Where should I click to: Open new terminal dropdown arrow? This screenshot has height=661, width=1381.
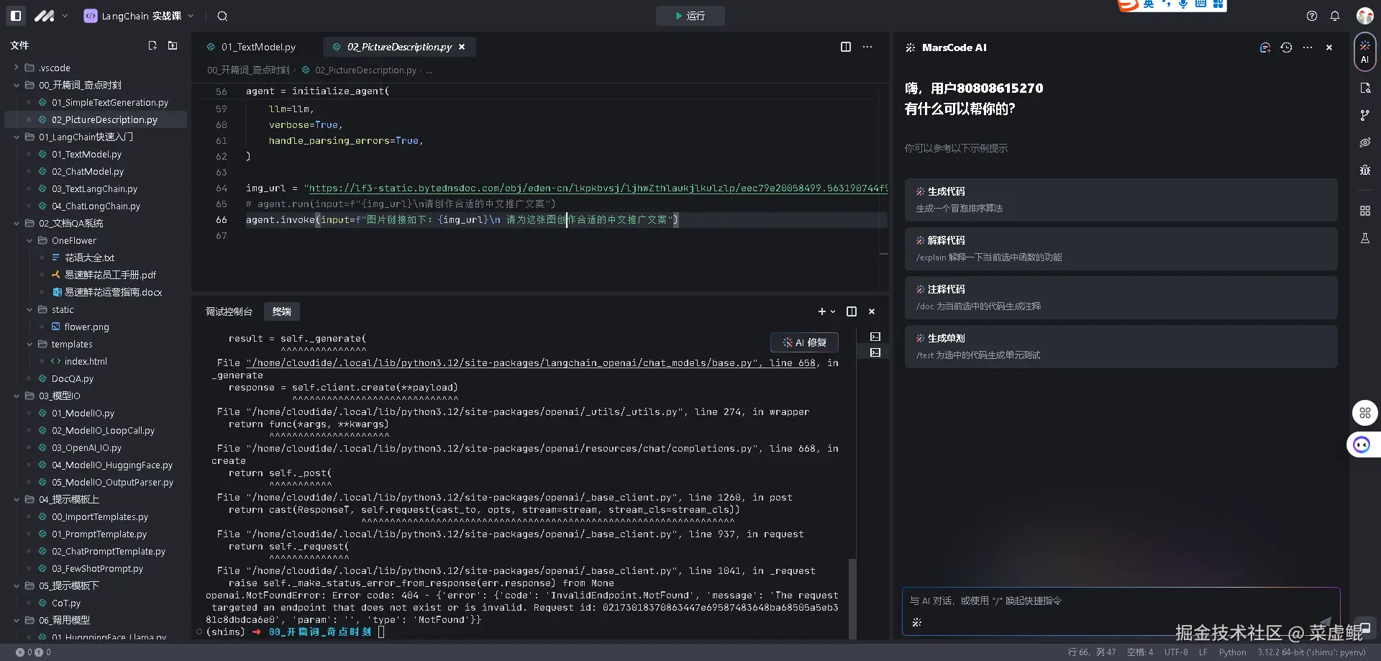point(833,311)
